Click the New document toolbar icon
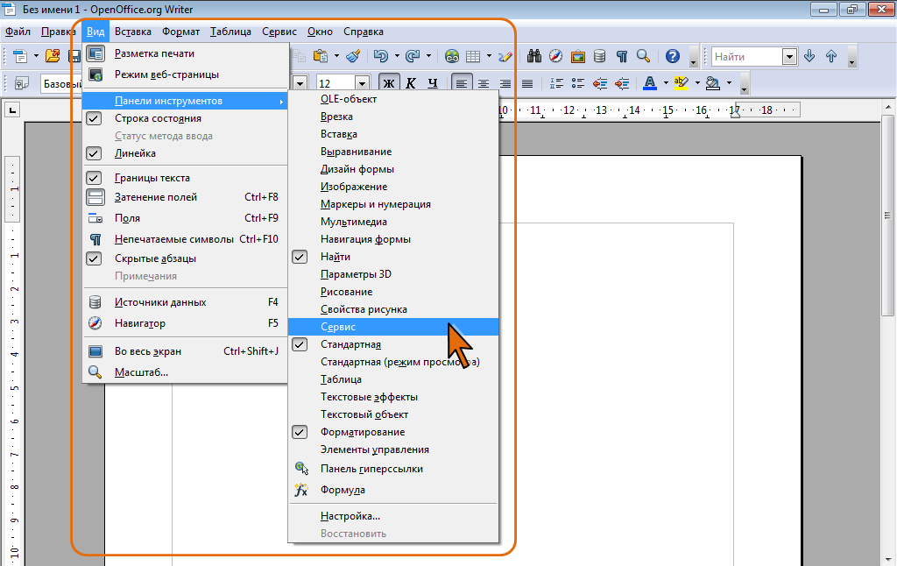 tap(20, 56)
